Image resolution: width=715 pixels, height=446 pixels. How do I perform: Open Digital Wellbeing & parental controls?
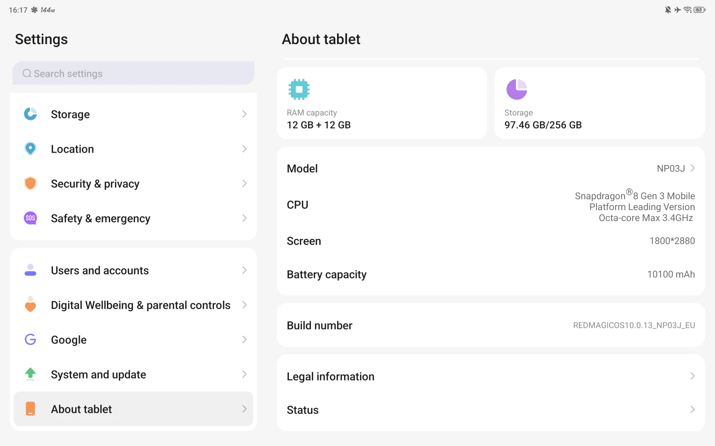point(133,305)
